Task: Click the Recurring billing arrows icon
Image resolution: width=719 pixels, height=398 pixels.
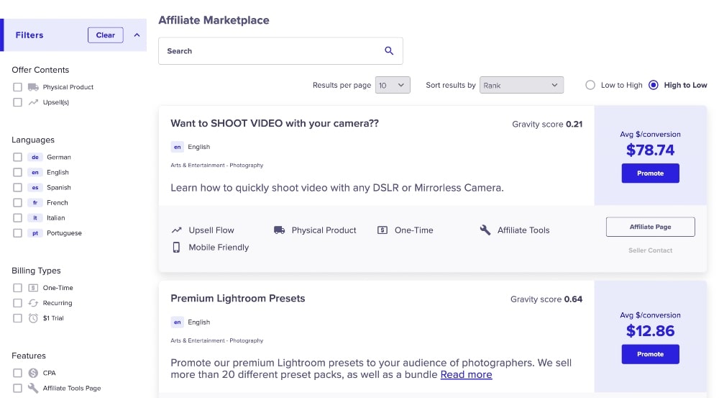Action: (33, 303)
